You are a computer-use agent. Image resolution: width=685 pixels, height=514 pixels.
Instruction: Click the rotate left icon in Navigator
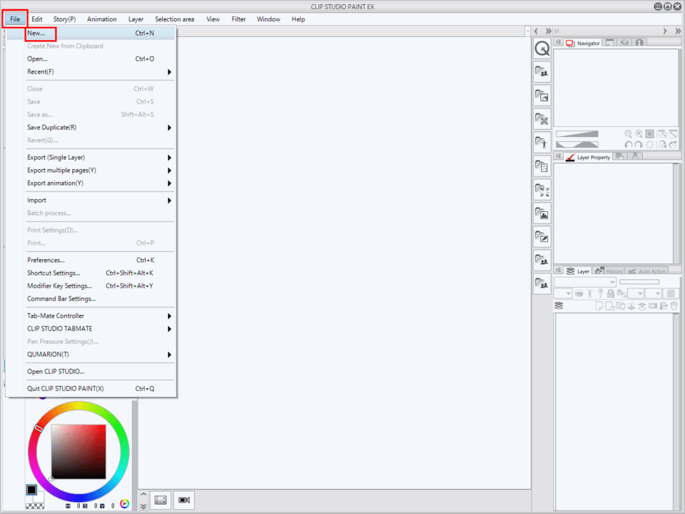[628, 144]
